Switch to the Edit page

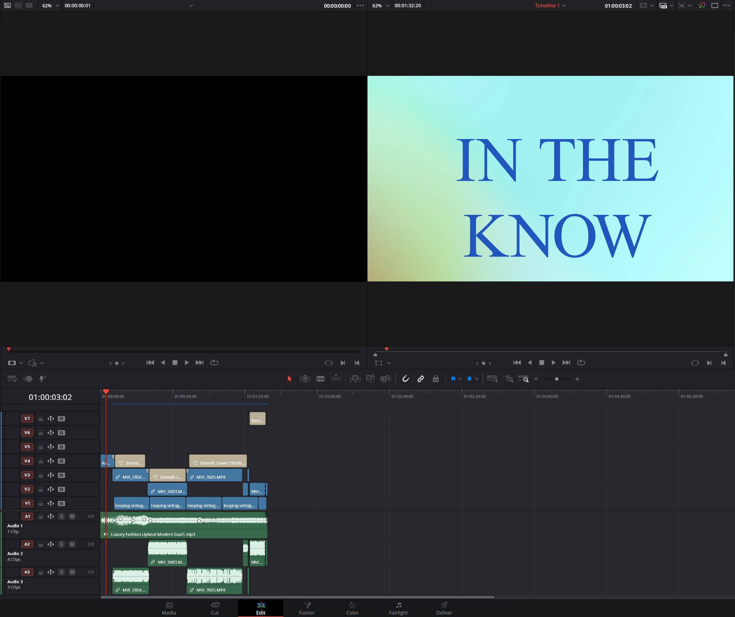point(261,609)
